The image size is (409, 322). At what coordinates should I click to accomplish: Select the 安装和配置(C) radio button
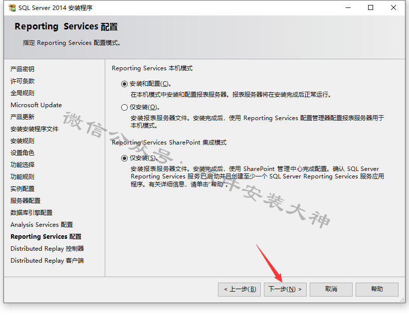pos(124,84)
